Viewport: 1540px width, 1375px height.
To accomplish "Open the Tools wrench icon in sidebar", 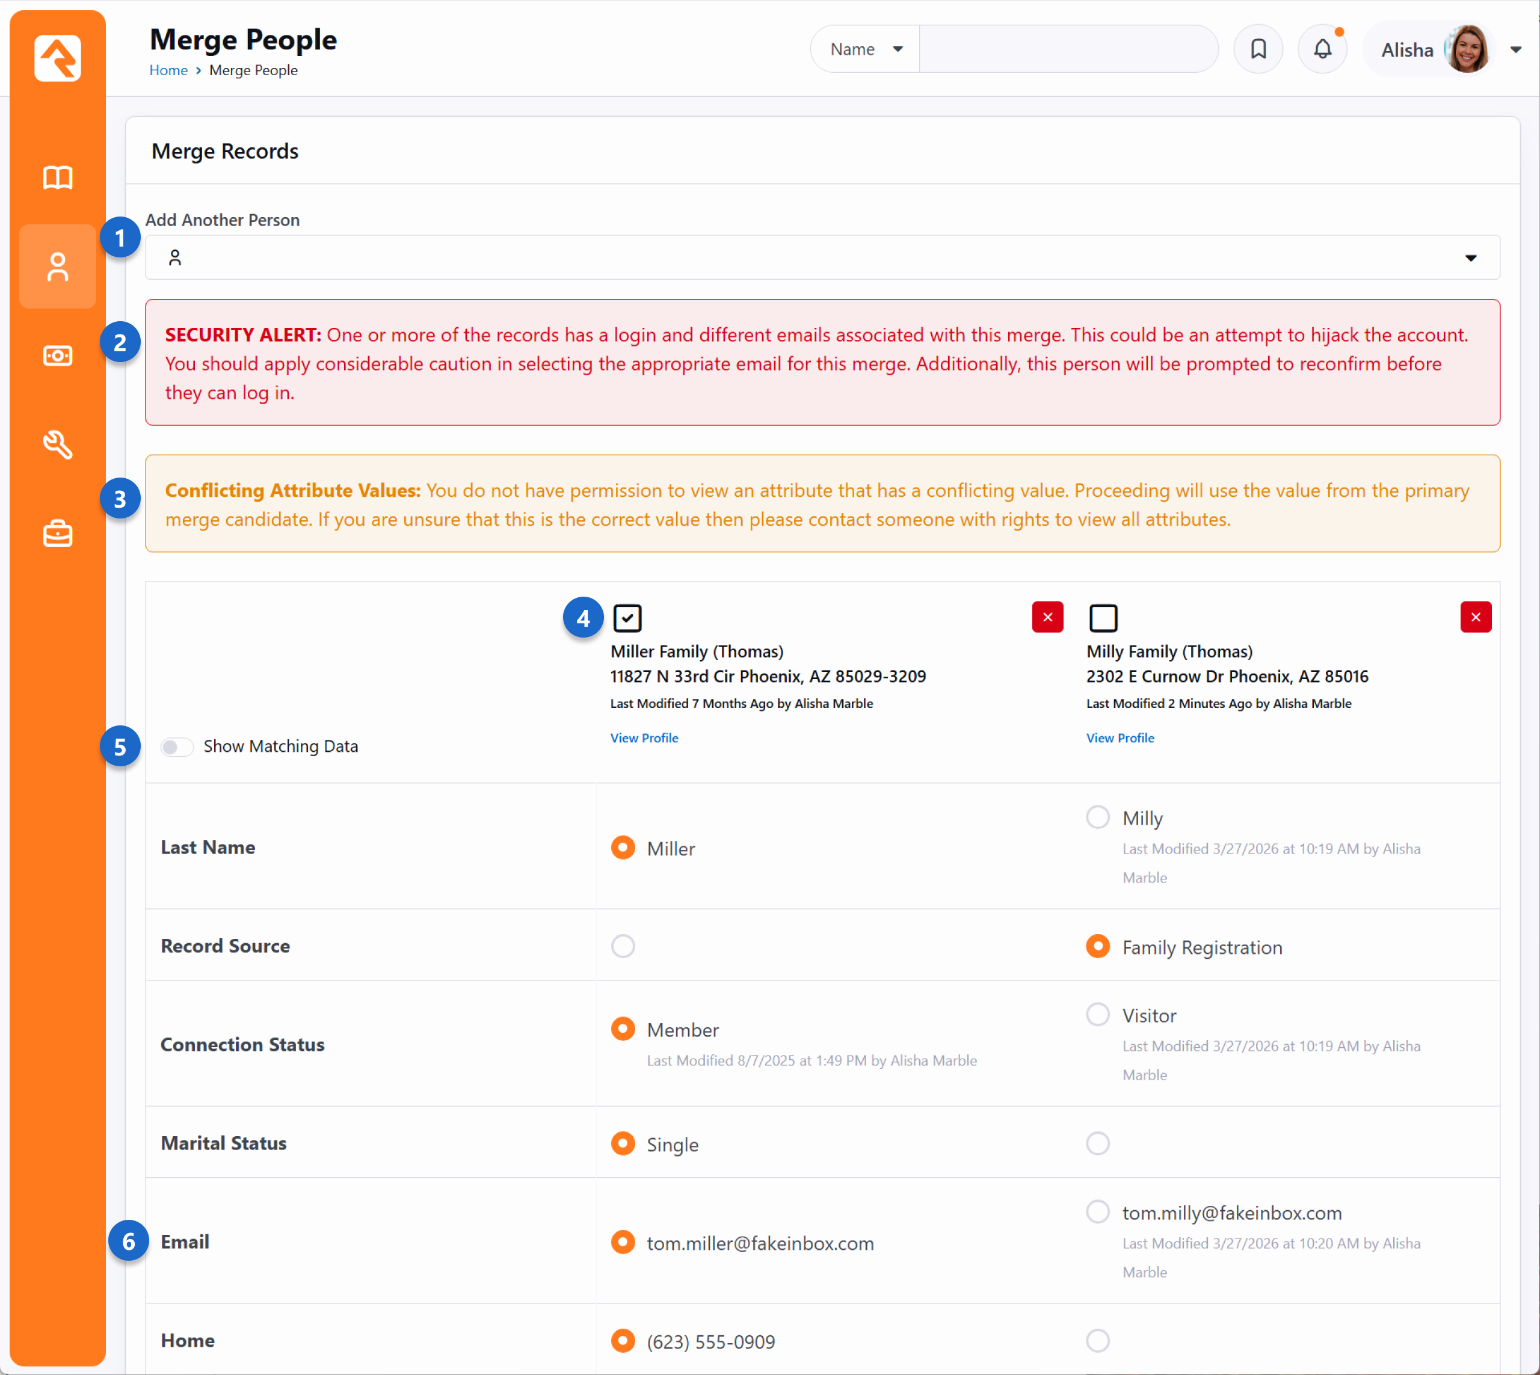I will [x=57, y=444].
